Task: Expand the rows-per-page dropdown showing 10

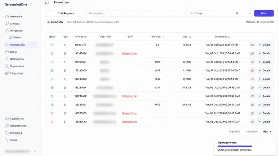Action: coord(243,13)
